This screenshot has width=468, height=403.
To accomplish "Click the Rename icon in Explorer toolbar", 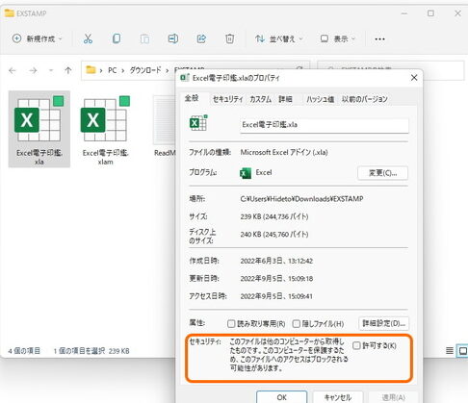I will pos(173,38).
